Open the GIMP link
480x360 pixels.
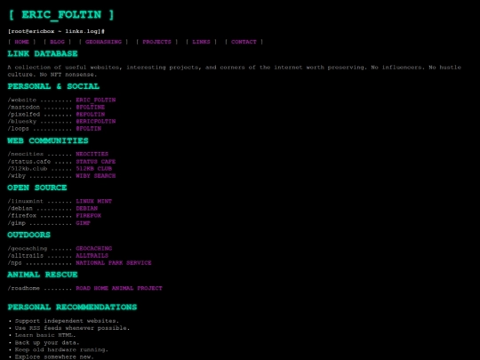[83, 223]
